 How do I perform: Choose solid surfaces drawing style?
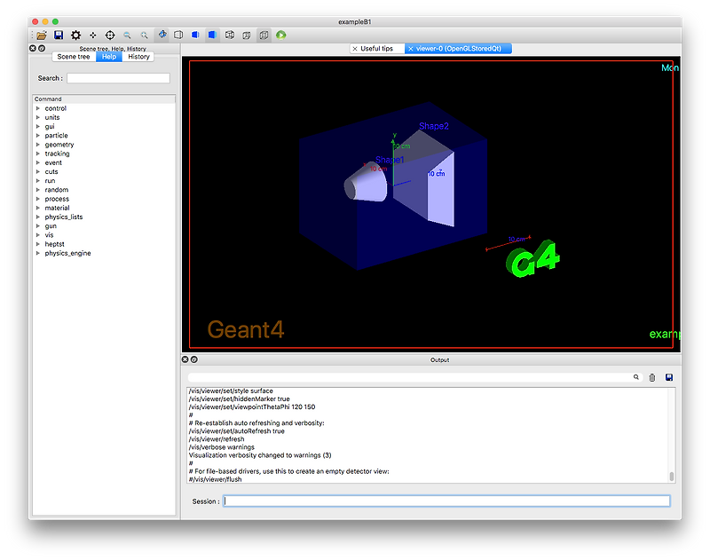[212, 35]
